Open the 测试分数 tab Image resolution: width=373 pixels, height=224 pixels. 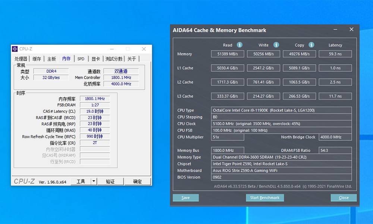click(x=114, y=59)
